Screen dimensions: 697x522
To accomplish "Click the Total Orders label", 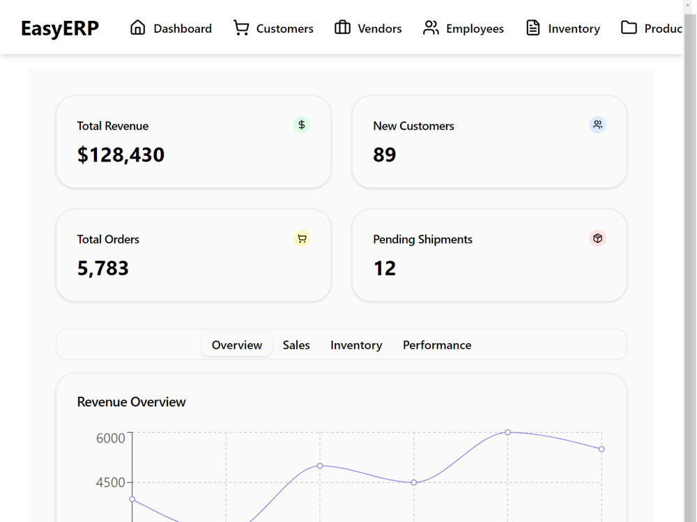I will [108, 239].
